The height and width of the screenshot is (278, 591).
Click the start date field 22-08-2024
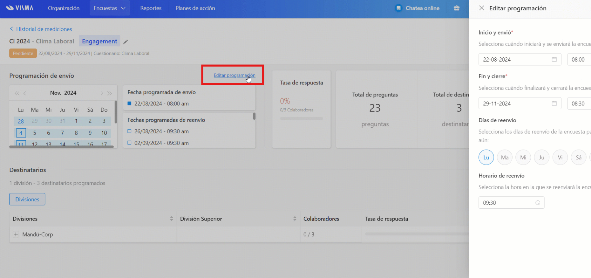pos(520,59)
